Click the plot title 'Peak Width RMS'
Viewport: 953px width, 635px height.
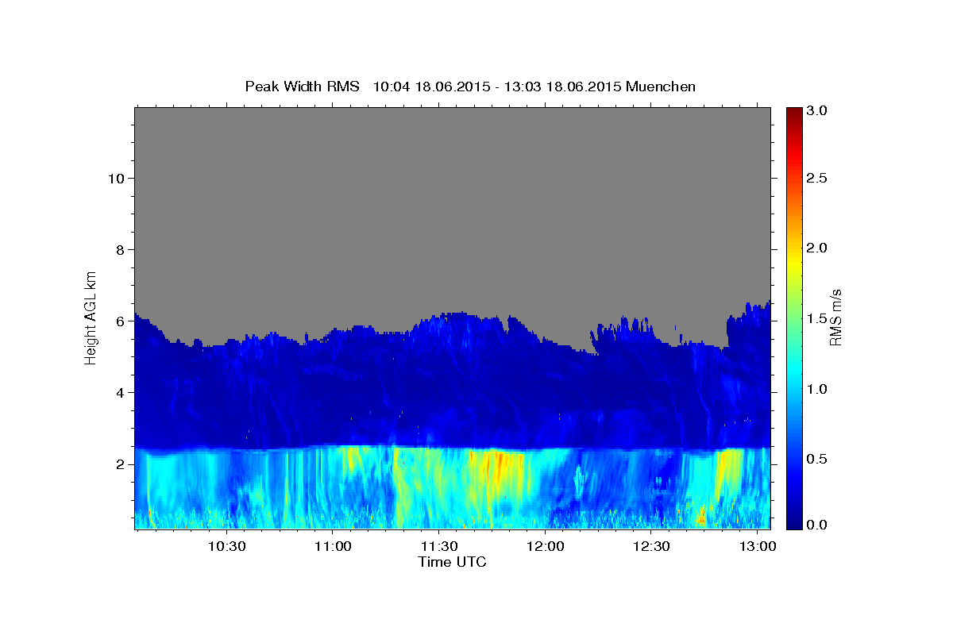[x=302, y=87]
